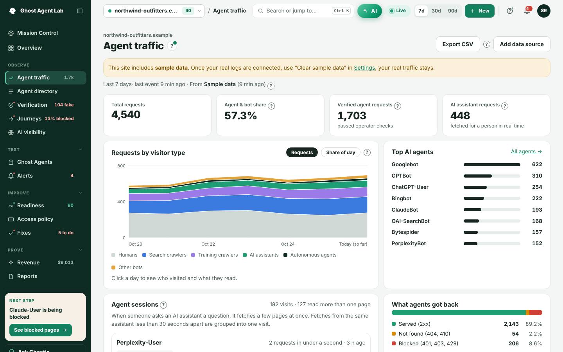Image resolution: width=563 pixels, height=352 pixels.
Task: Open the help icon in top bar
Action: 510,11
